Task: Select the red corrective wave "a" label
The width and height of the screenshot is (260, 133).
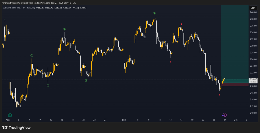Action: 171,62
